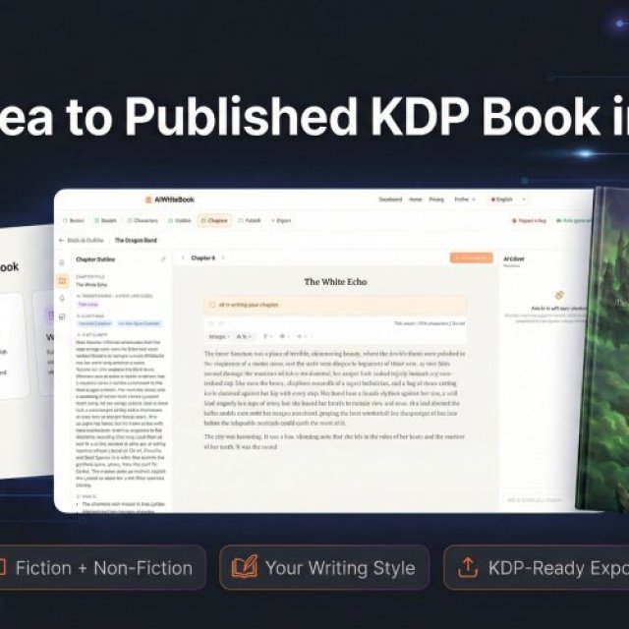Click the edit icon beside Chapter Outline
Viewport: 629px width, 629px height.
[162, 259]
